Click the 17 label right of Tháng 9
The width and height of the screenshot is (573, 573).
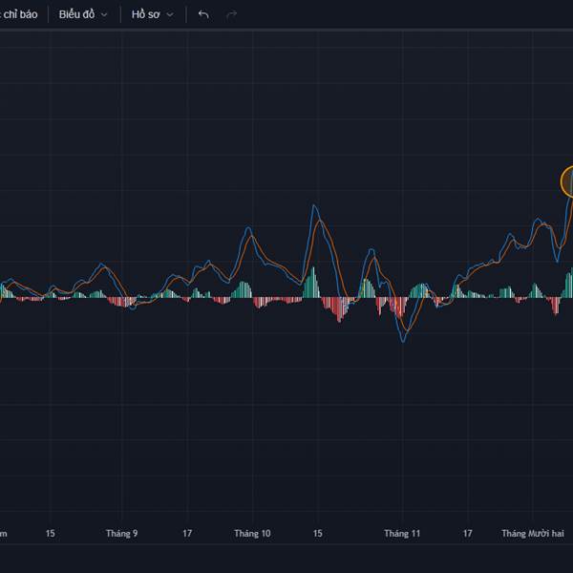click(188, 534)
